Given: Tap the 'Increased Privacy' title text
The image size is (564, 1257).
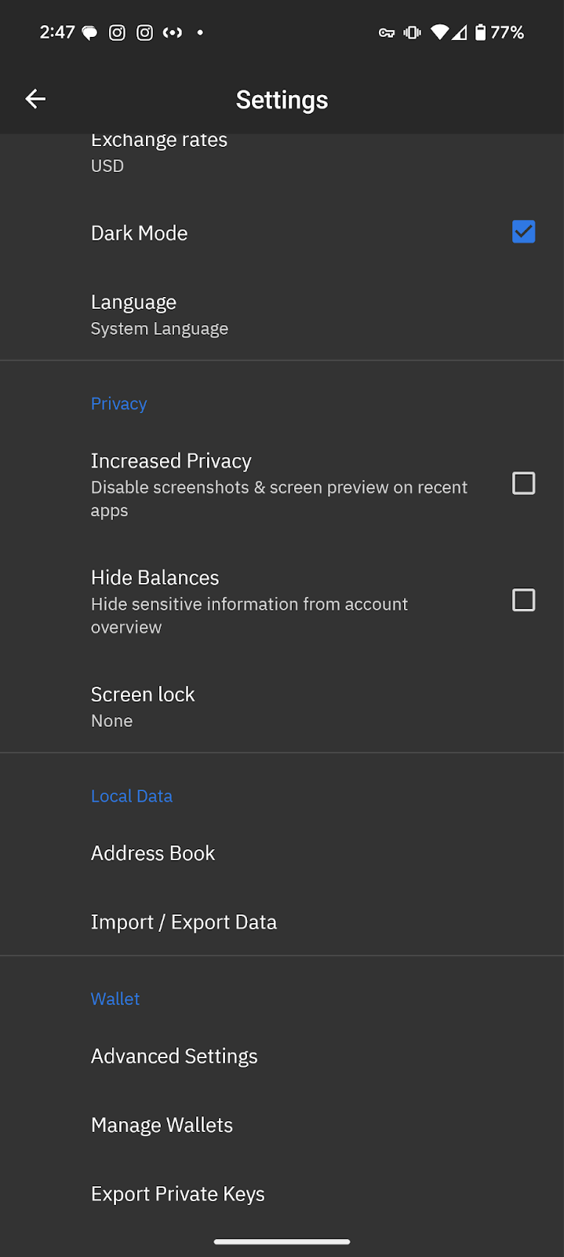Looking at the screenshot, I should point(171,461).
